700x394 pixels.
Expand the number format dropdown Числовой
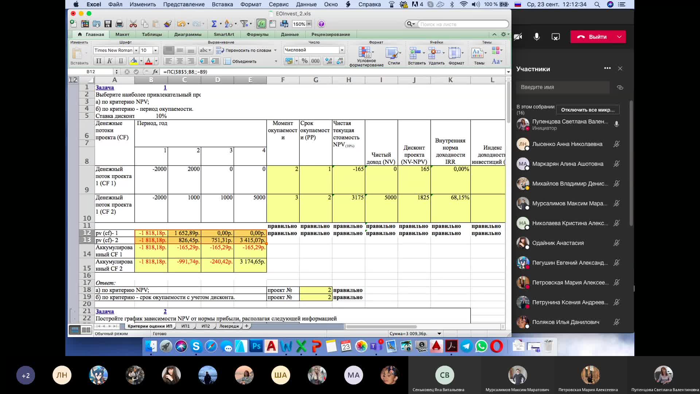pyautogui.click(x=342, y=50)
